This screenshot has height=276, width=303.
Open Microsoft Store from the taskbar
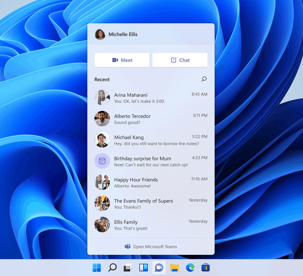205,267
